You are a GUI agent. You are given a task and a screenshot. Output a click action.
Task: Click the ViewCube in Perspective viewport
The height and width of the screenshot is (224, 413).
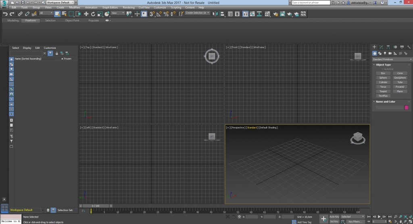click(358, 137)
